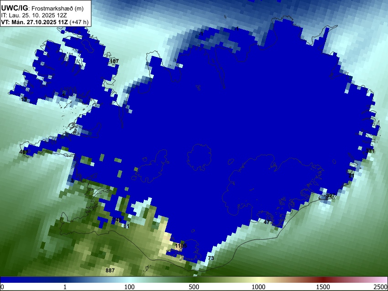Click the 'IT: Lau. 25. 10. 2025 12Z' line
The width and height of the screenshot is (388, 291).
[x=34, y=16]
